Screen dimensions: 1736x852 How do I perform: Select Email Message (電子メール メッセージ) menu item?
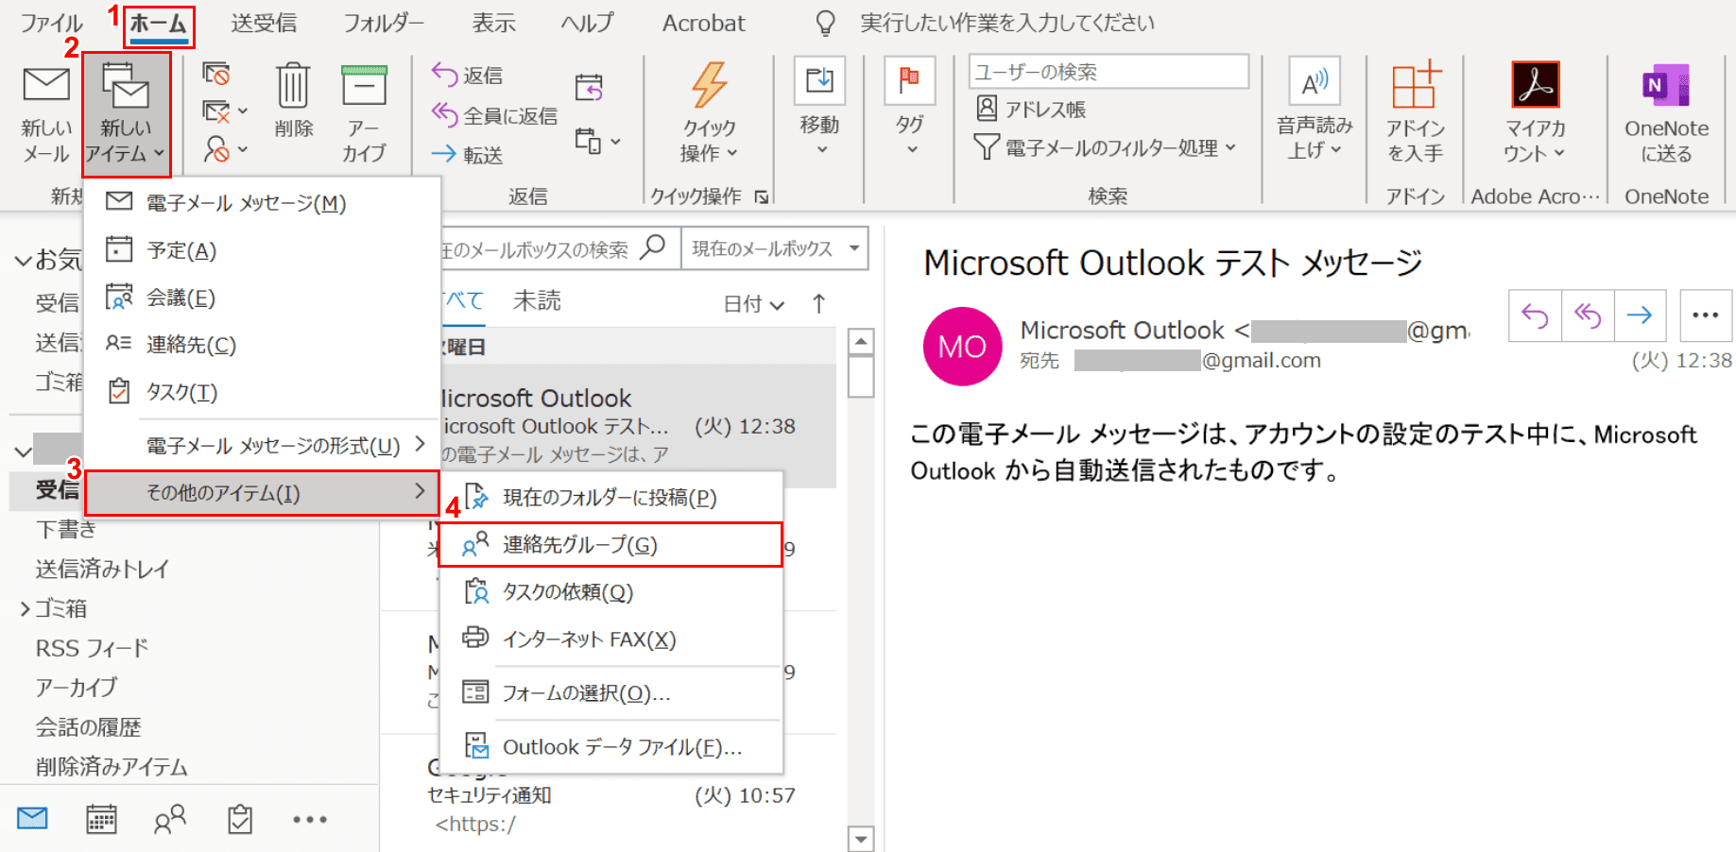tap(263, 203)
